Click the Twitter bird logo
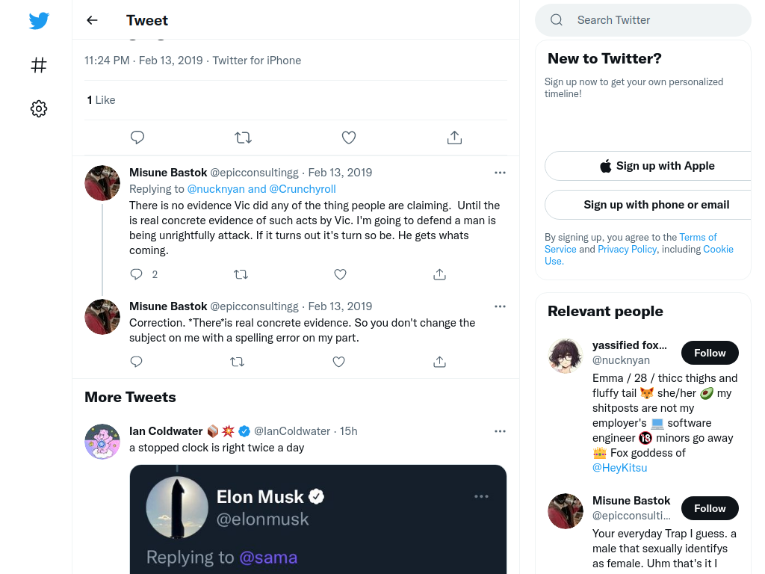 pos(39,20)
